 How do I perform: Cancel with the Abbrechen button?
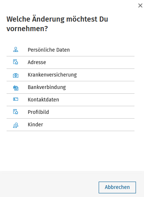(x=117, y=187)
